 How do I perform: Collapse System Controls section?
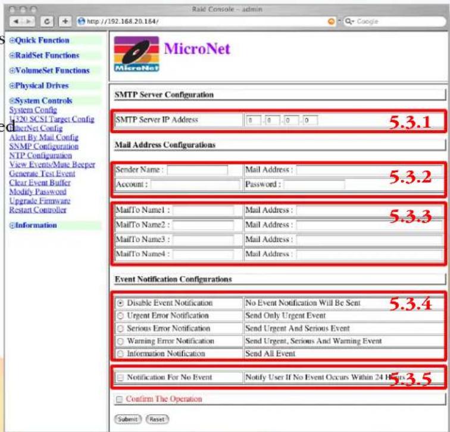pyautogui.click(x=40, y=101)
